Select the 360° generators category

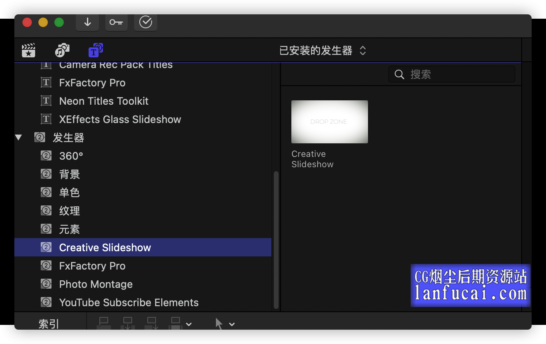click(143, 156)
